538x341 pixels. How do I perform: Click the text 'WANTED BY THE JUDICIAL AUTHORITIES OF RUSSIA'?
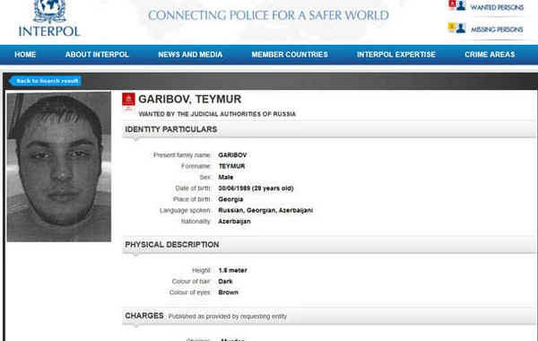(217, 114)
